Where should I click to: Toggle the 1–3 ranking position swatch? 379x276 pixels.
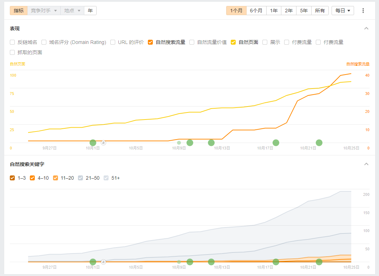13,178
